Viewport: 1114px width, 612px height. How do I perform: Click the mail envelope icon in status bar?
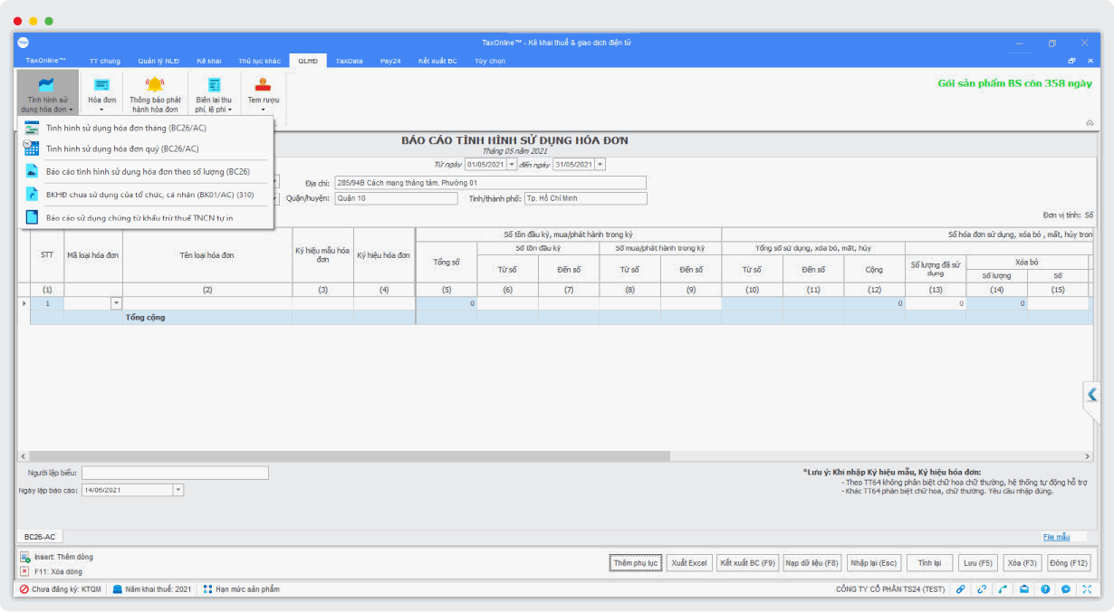[x=1024, y=589]
